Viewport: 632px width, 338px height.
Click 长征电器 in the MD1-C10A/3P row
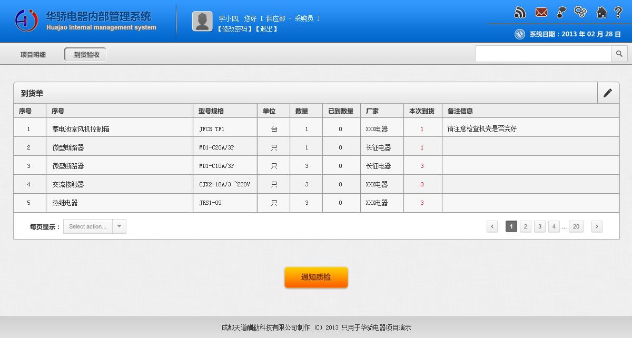pos(379,166)
